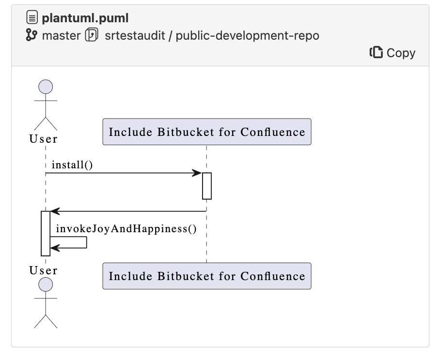Click the install() arrow head
The image size is (439, 357).
197,173
